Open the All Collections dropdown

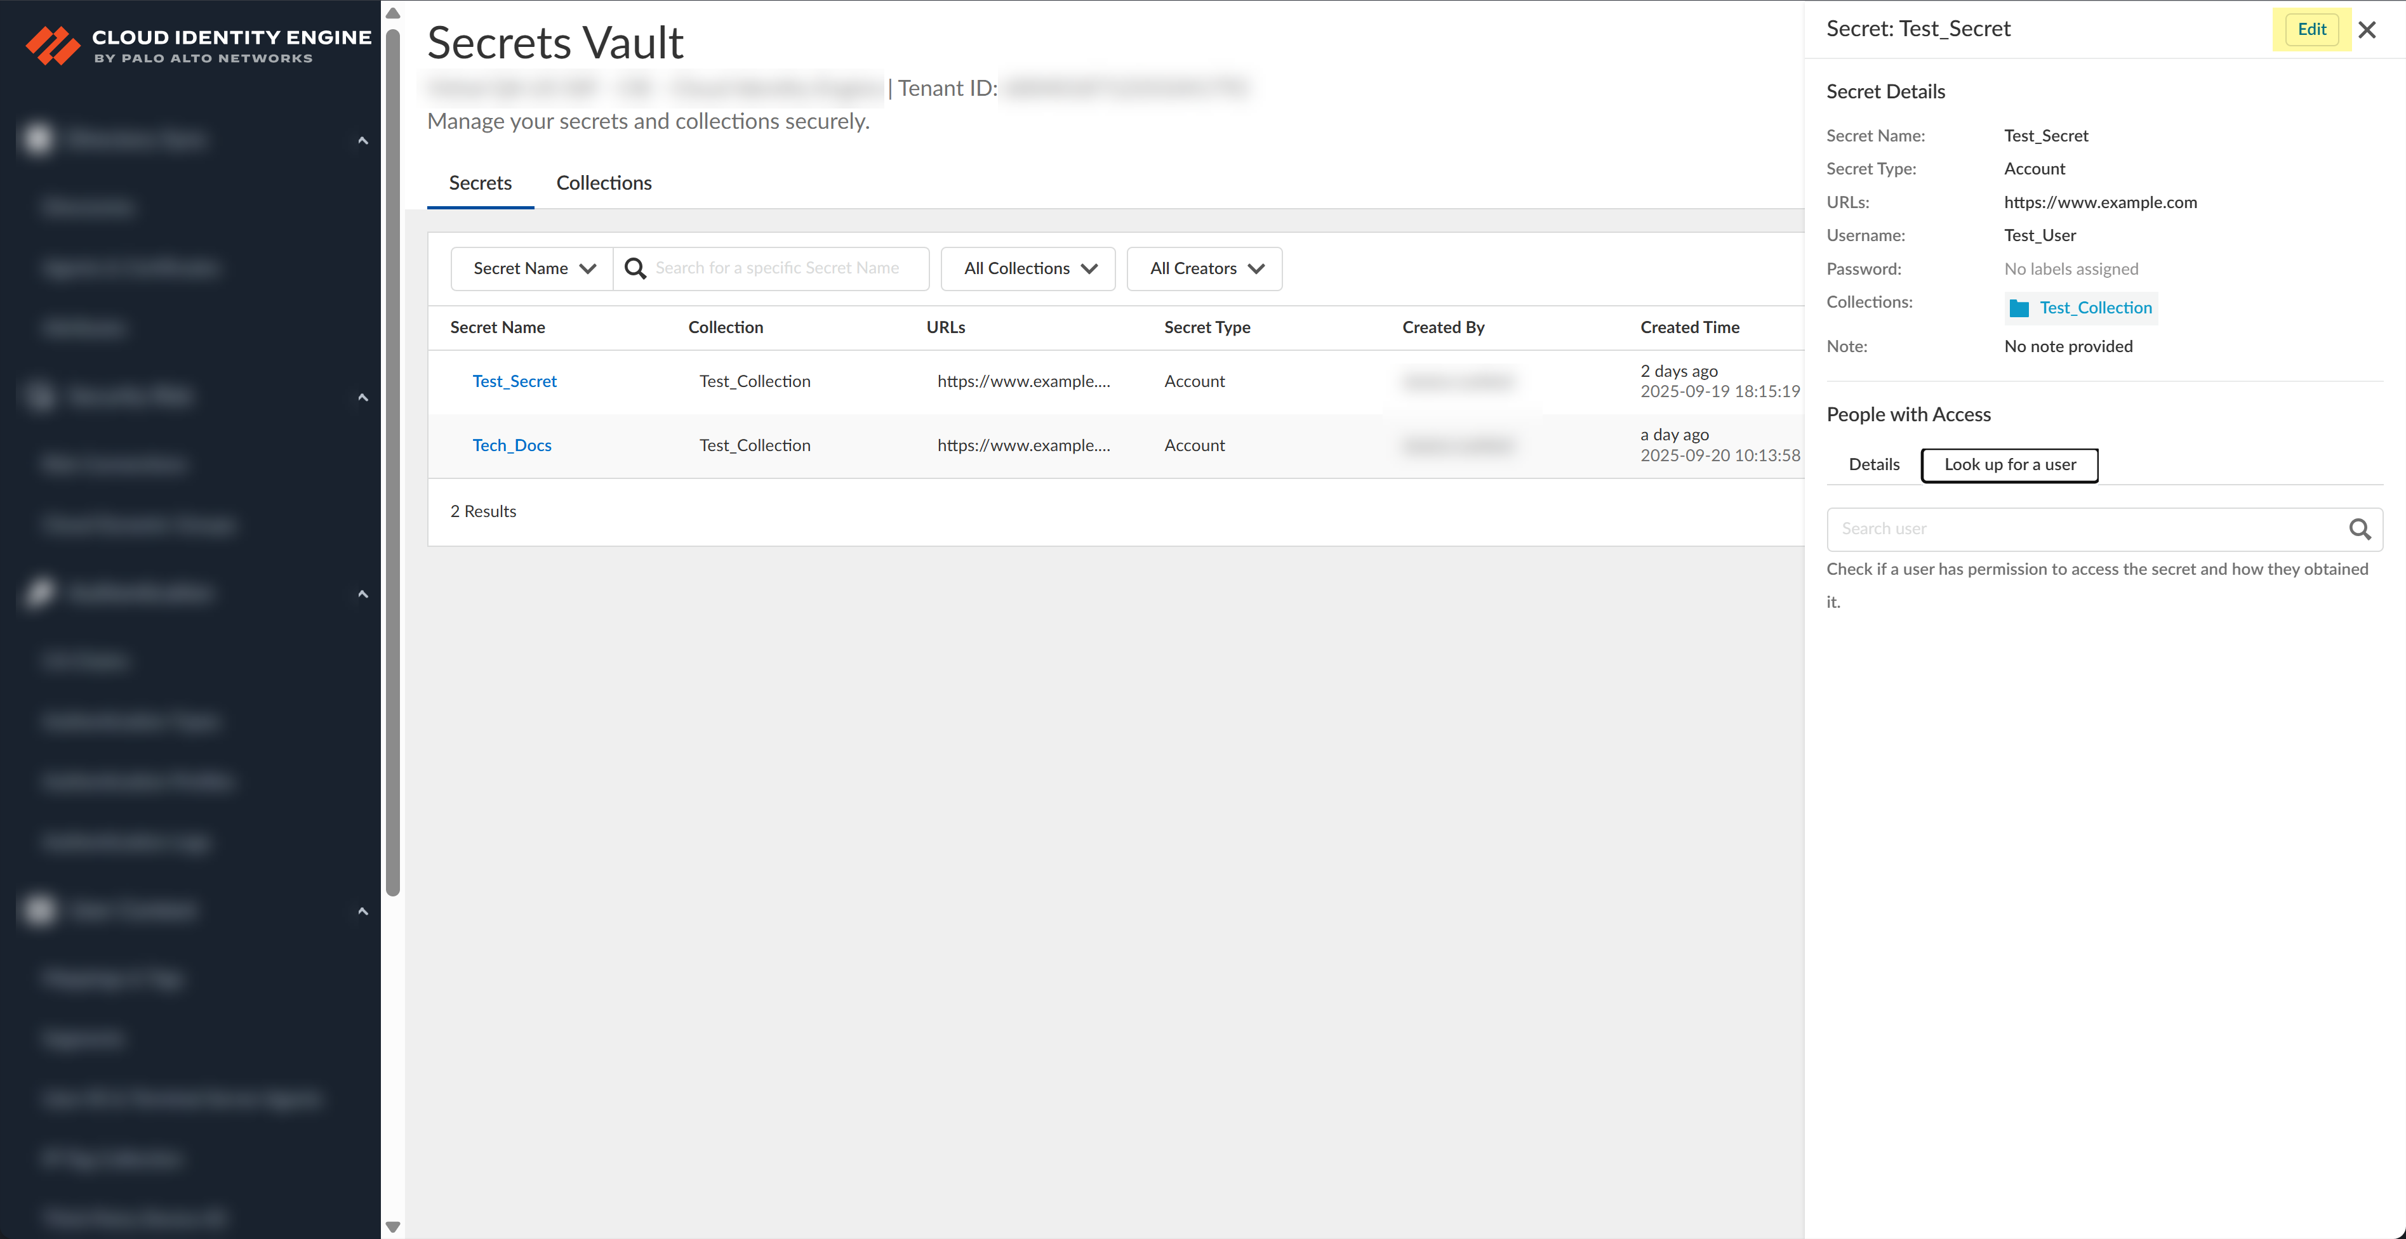pyautogui.click(x=1028, y=269)
